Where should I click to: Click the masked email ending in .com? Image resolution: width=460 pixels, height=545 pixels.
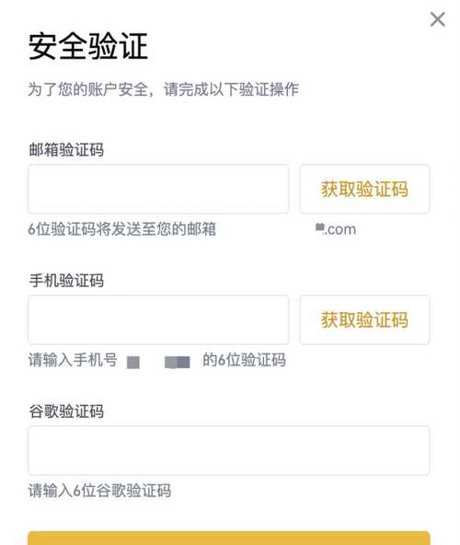[x=336, y=229]
